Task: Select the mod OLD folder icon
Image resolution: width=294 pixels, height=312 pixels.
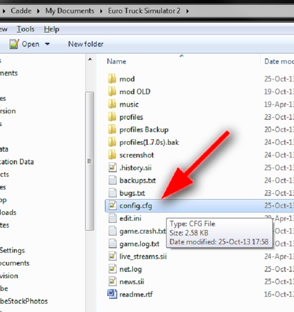Action: tap(112, 92)
